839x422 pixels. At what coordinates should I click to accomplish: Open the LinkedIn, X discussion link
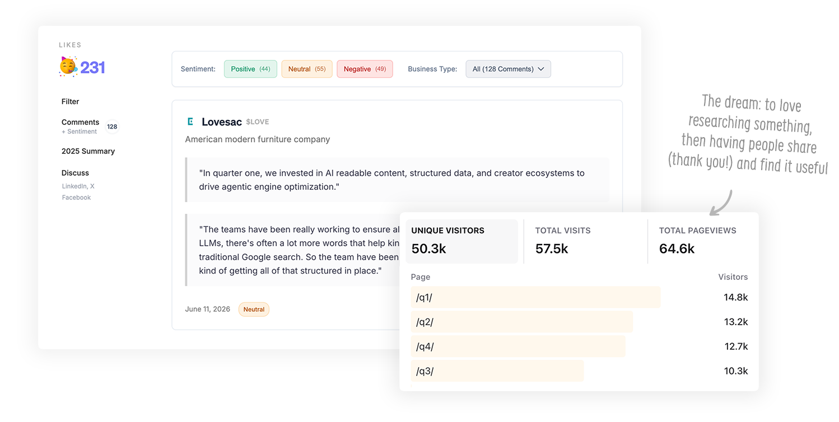point(78,186)
